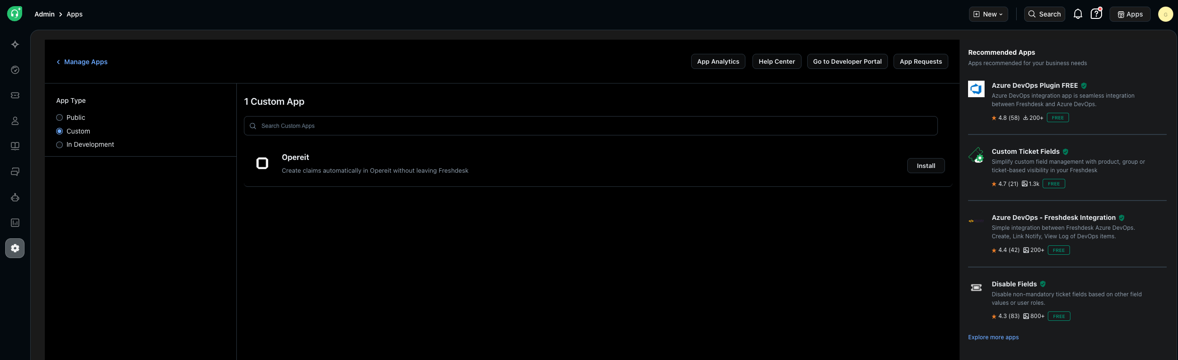Open the Analytics chart sidebar icon
This screenshot has height=360, width=1178.
click(15, 223)
